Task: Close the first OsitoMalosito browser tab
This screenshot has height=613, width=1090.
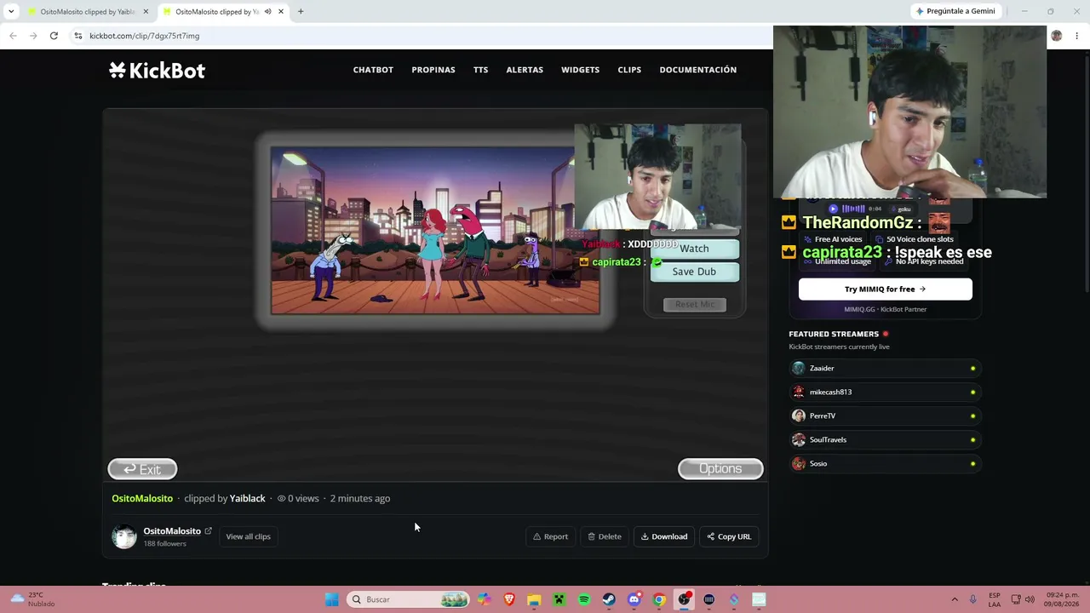Action: click(x=146, y=12)
